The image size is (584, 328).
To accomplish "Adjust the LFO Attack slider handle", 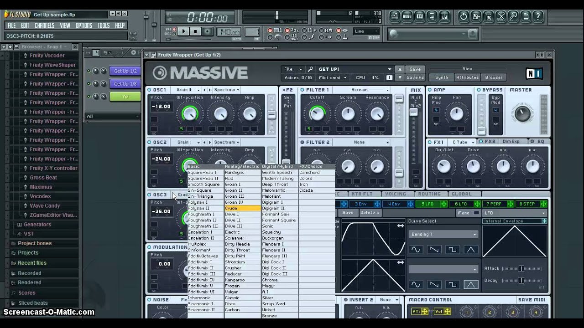I will (521, 269).
